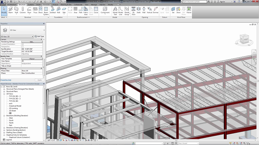Viewport: 259px width, 145px height.
Task: Select the Dormer opening tool
Action: (x=156, y=10)
